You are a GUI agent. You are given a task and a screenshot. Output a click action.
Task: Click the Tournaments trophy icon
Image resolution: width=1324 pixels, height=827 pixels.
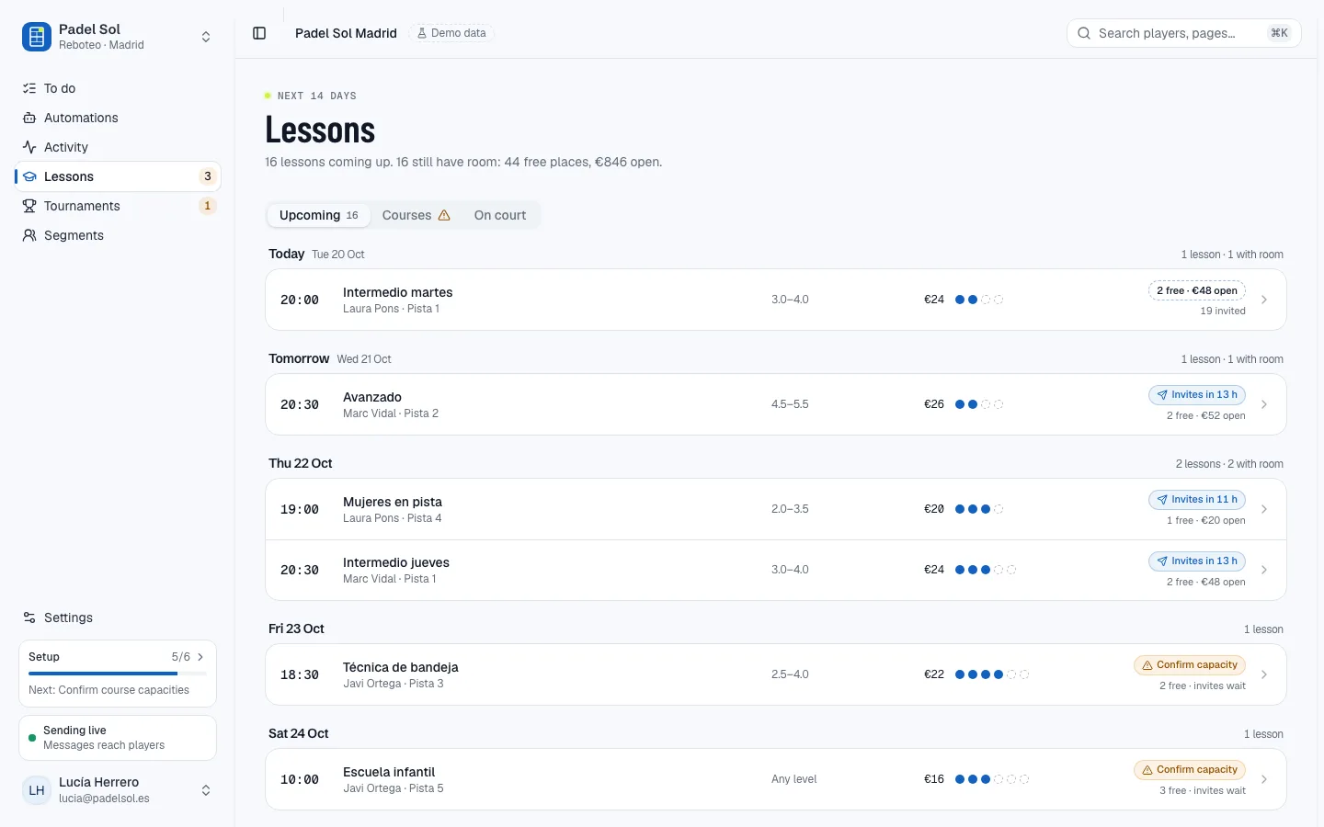(x=29, y=206)
